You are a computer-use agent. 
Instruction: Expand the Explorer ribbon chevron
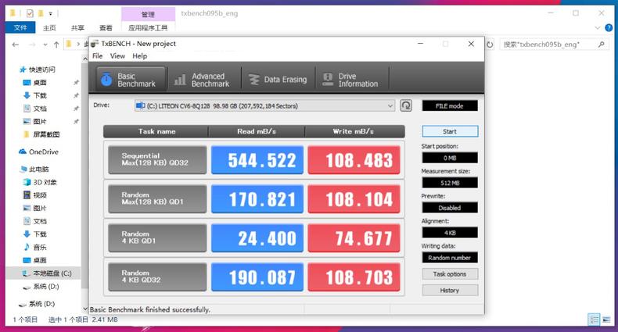pyautogui.click(x=598, y=27)
